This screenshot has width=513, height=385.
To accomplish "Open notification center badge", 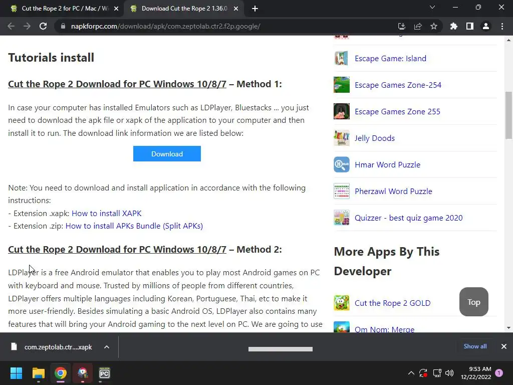I will coord(499,373).
